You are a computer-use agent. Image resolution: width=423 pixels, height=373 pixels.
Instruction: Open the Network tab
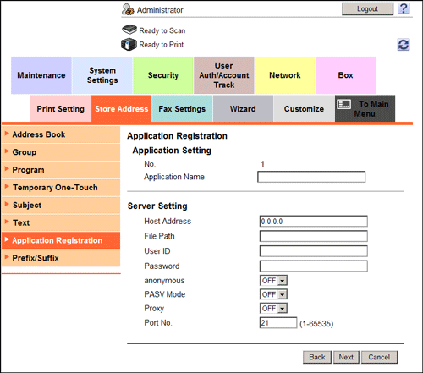[x=285, y=75]
